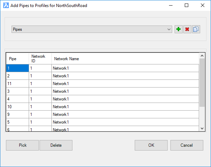Click the scrollbar down arrow in table
The width and height of the screenshot is (211, 167).
(x=202, y=128)
